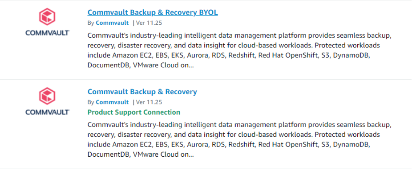Click the 'By' label in the second listing
Image resolution: width=412 pixels, height=170 pixels.
point(91,102)
